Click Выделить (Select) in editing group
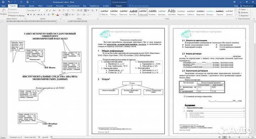Viewport: 256px width, 139px height. click(244, 16)
